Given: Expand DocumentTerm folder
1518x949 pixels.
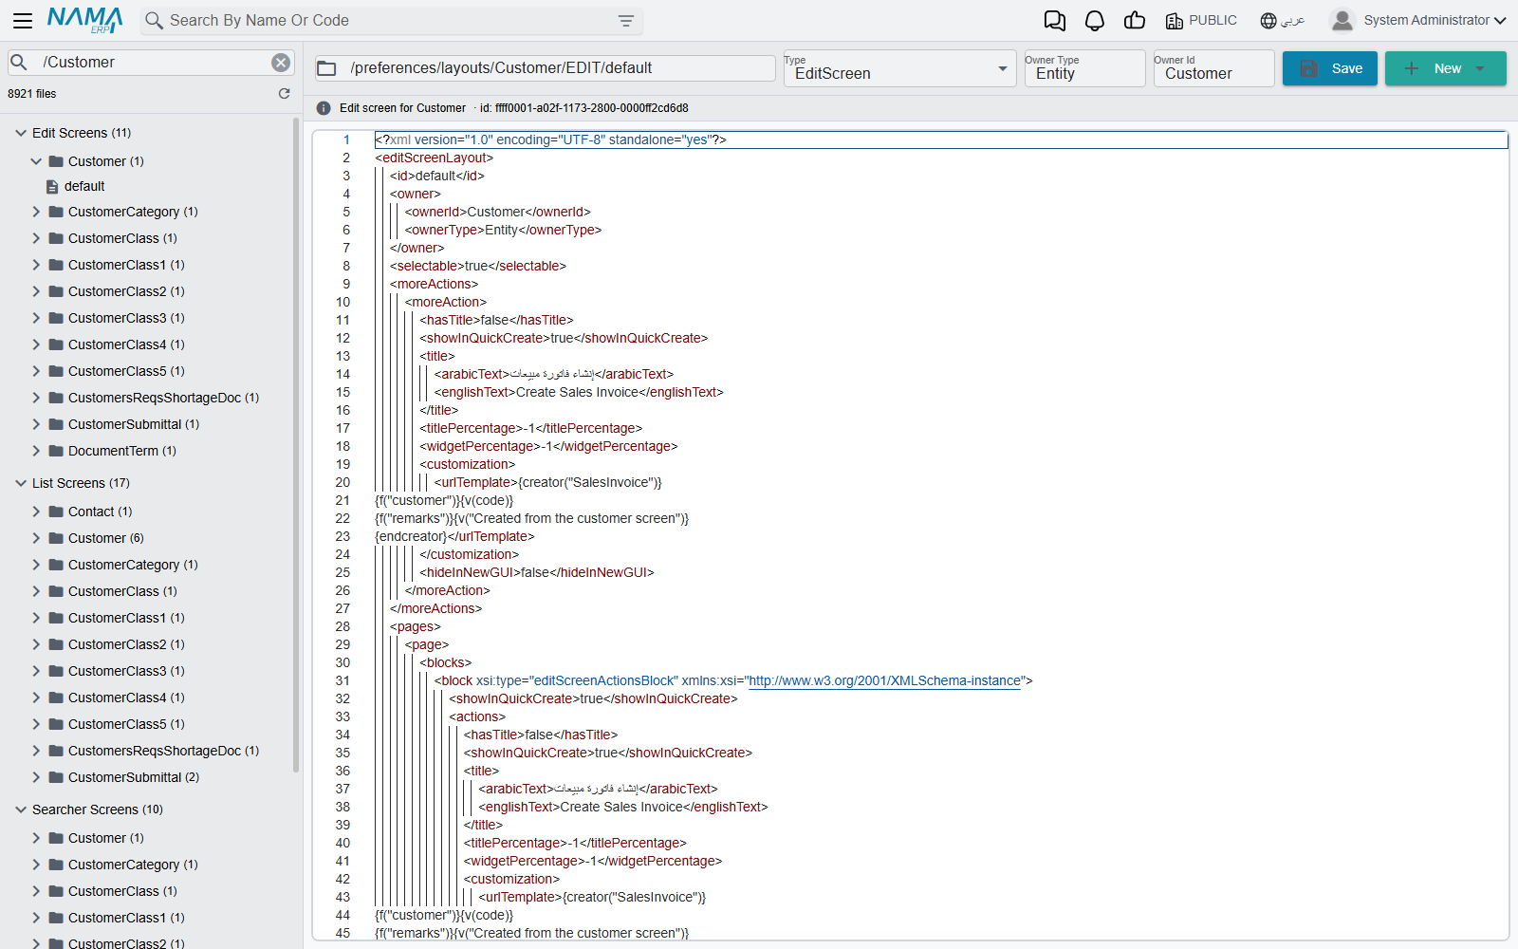Looking at the screenshot, I should click(x=36, y=451).
